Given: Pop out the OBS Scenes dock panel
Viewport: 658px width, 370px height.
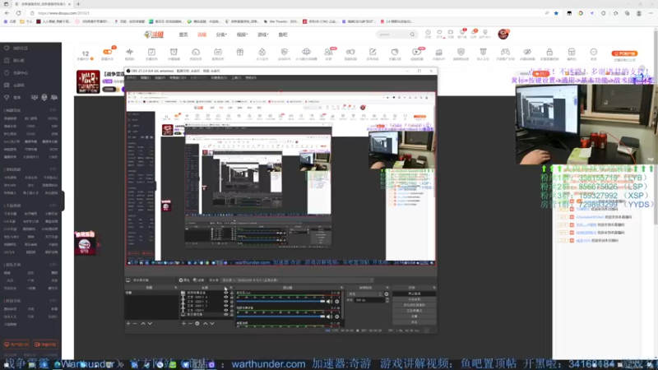Looking at the screenshot, I should pyautogui.click(x=175, y=288).
